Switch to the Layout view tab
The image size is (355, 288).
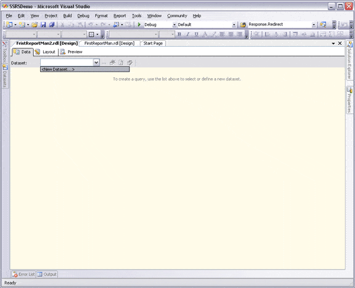coord(46,52)
